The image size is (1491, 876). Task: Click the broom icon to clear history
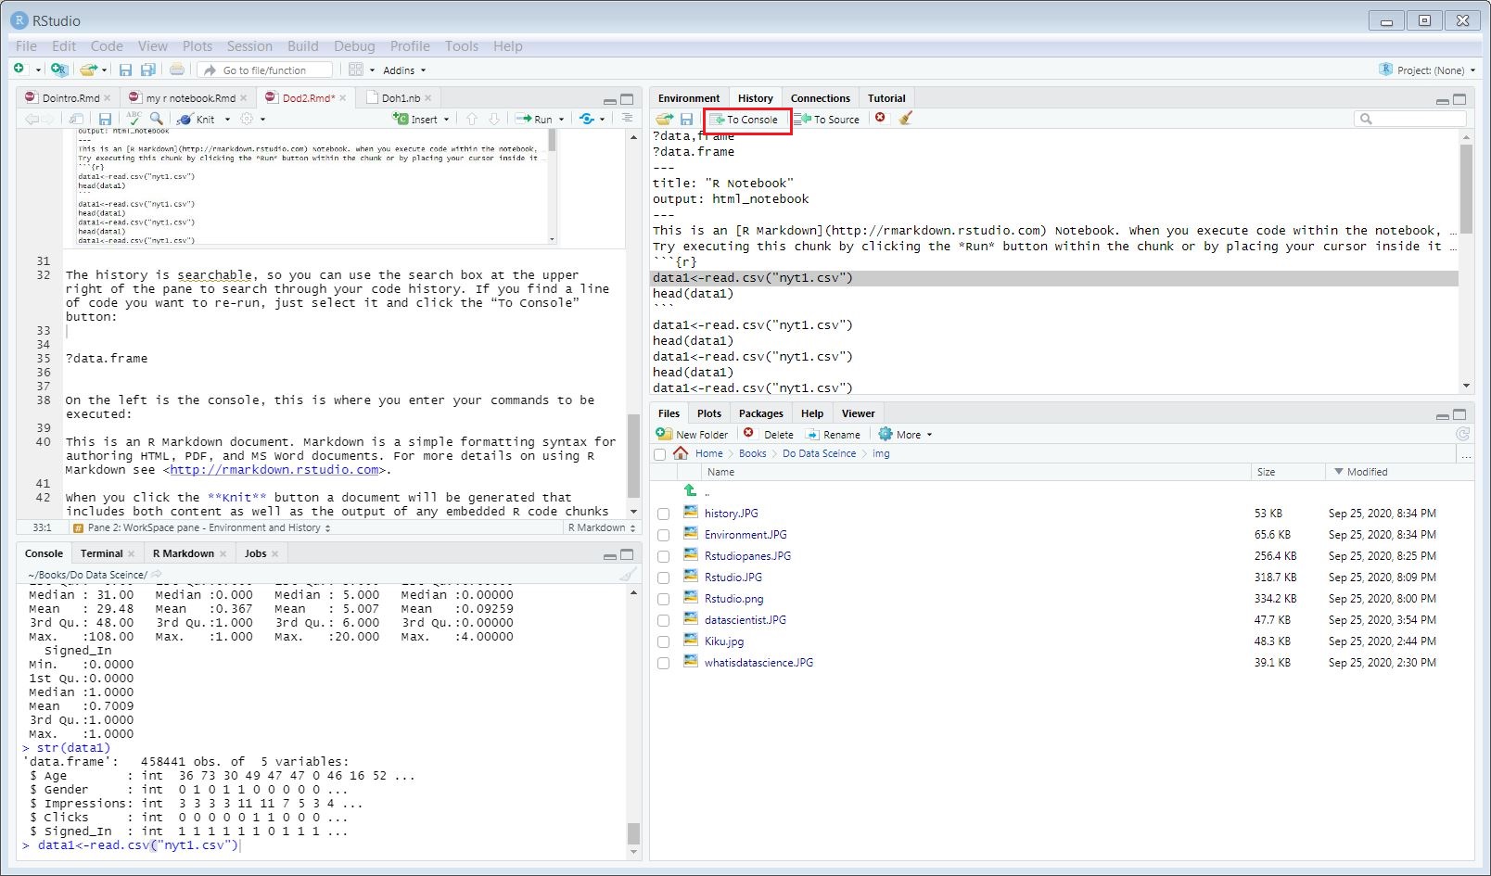(x=906, y=119)
